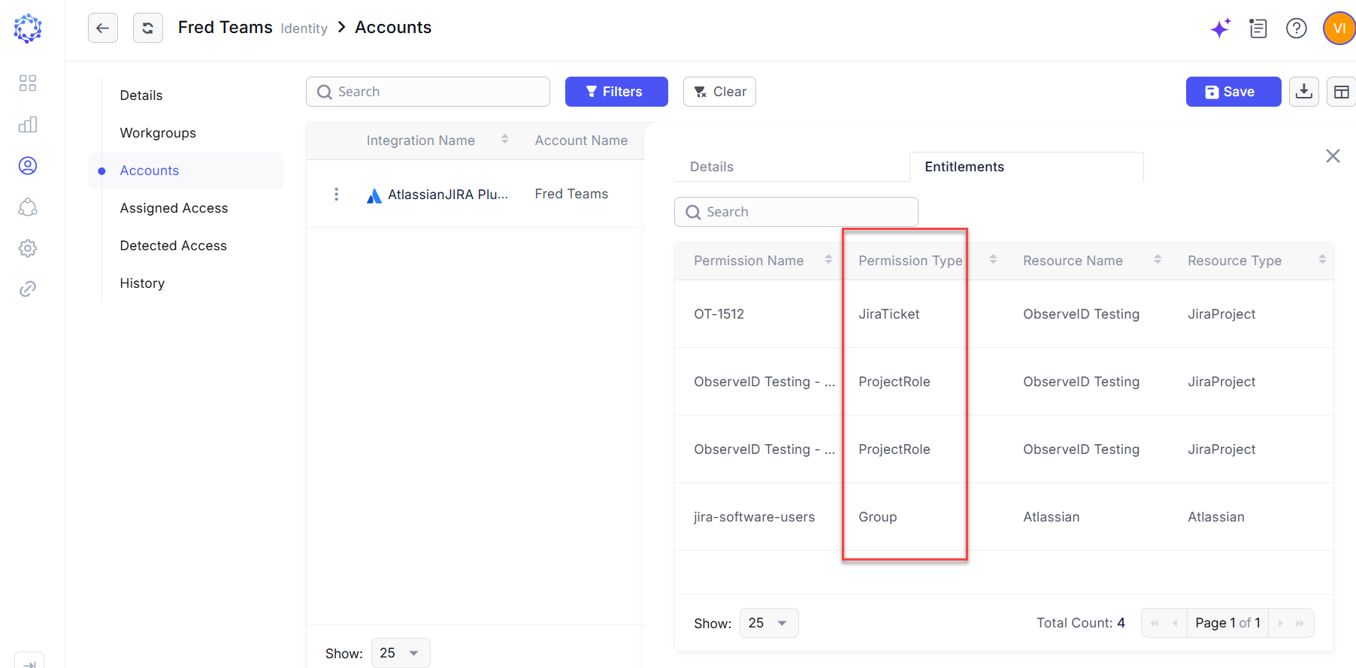Download the accounts list with export icon
Viewport: 1356px width, 668px height.
pos(1304,92)
